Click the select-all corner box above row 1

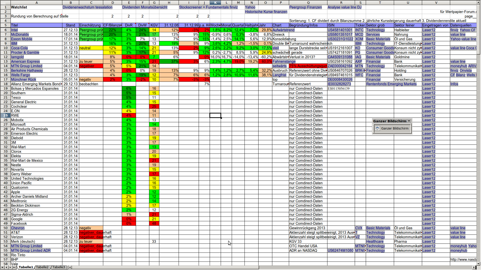(5, 2)
